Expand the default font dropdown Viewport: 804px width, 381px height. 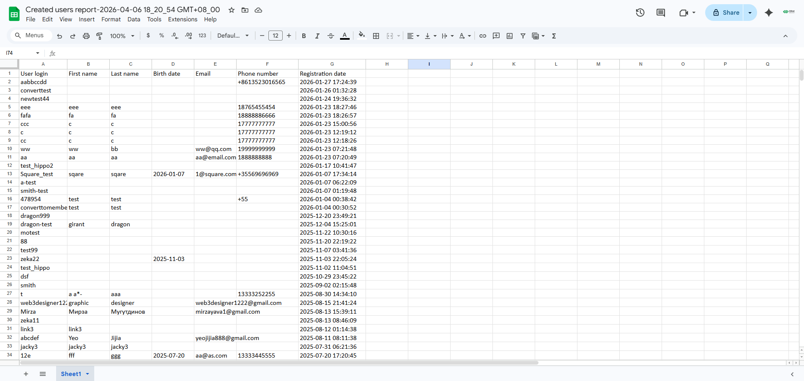(233, 36)
